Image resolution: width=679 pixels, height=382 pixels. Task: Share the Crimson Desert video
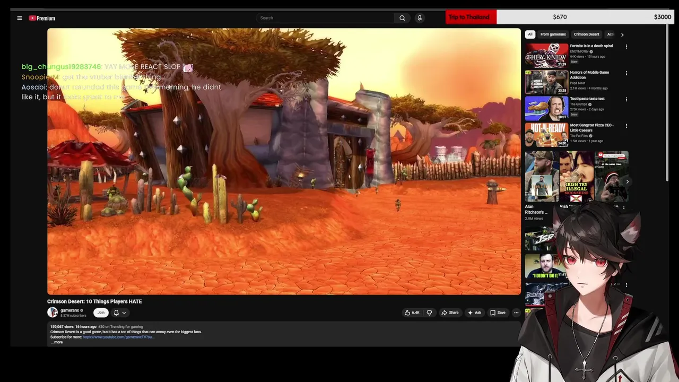pyautogui.click(x=450, y=312)
